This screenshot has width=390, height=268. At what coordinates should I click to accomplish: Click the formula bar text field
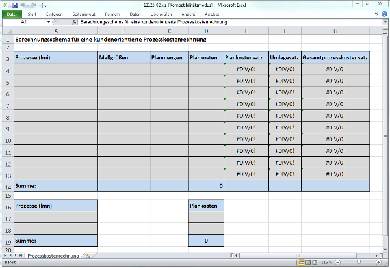pos(227,22)
